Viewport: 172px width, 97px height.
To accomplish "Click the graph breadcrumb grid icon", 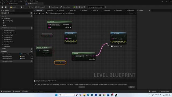I will (47, 13).
